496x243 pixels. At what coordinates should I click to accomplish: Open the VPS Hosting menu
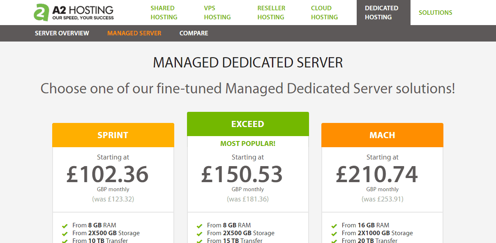click(x=217, y=12)
